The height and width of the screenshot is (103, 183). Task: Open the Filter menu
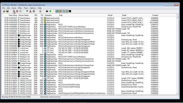(x=20, y=8)
